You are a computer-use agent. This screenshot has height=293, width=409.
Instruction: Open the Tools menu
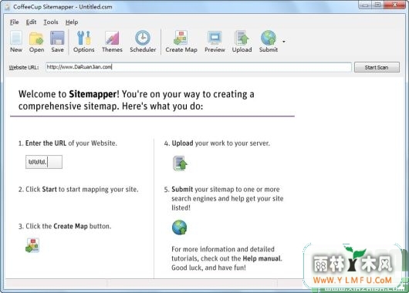[x=51, y=22]
